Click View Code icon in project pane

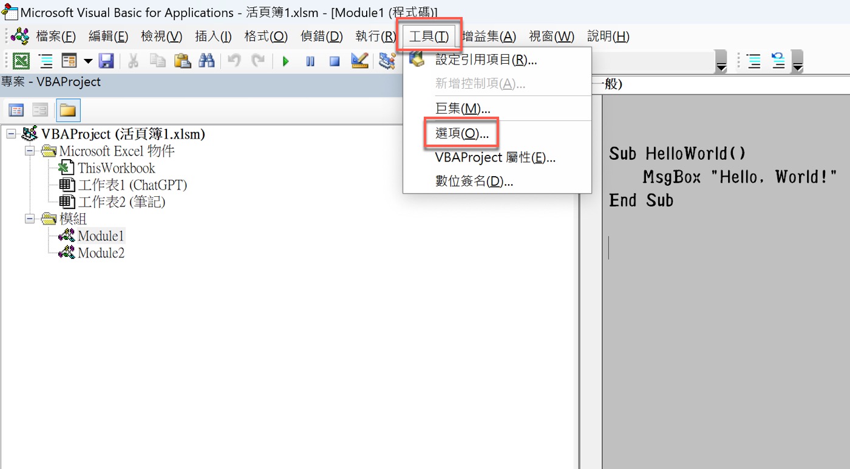[16, 110]
